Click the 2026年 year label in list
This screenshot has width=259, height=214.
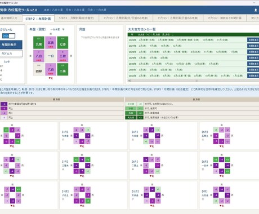(x=132, y=40)
